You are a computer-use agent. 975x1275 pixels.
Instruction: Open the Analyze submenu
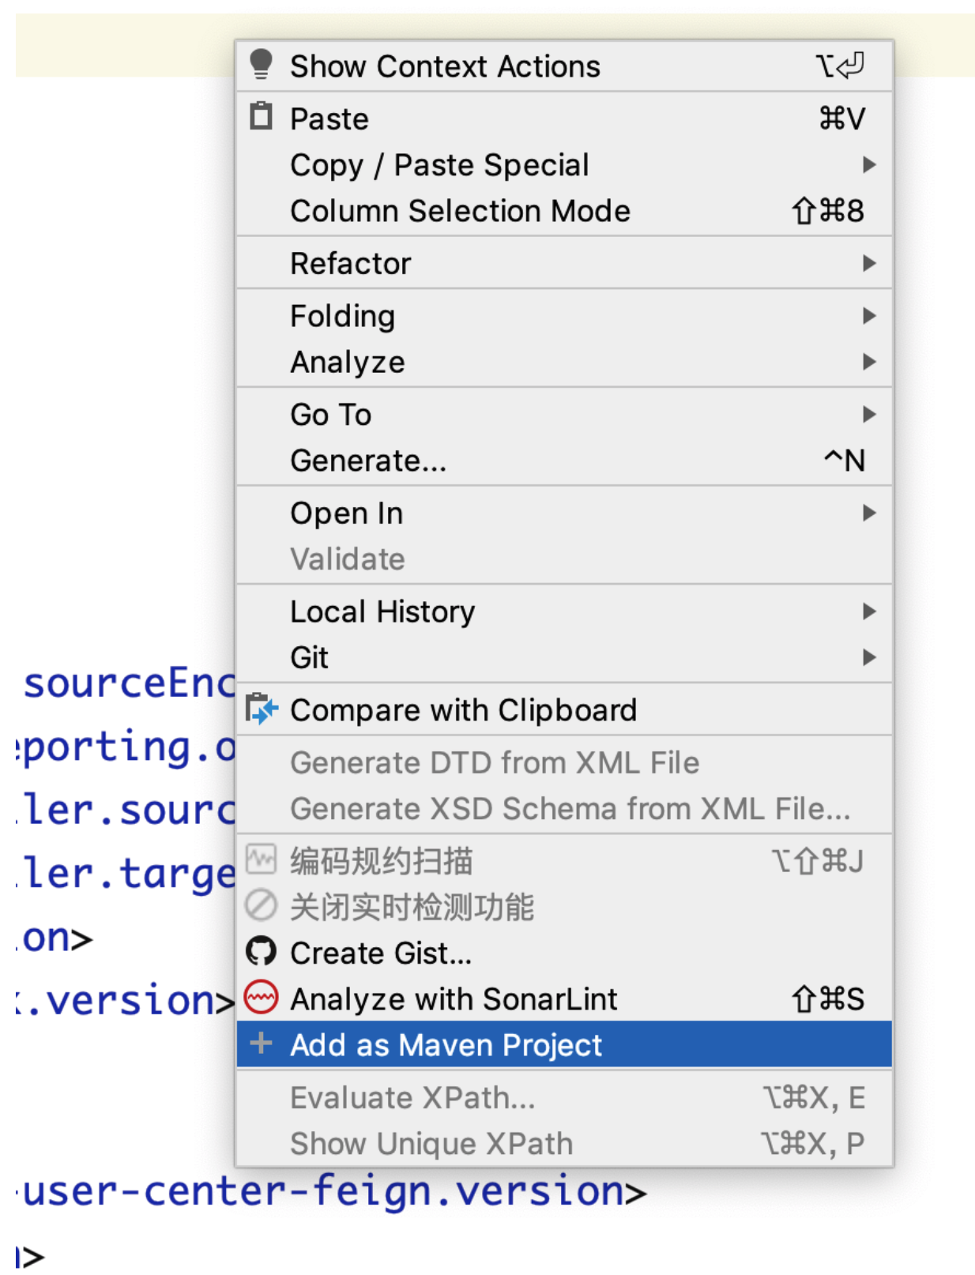(x=348, y=362)
